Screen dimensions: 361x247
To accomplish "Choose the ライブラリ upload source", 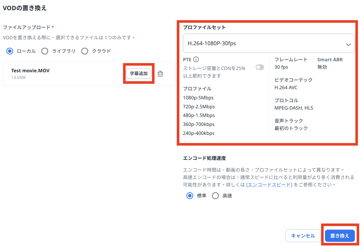I will [45, 51].
